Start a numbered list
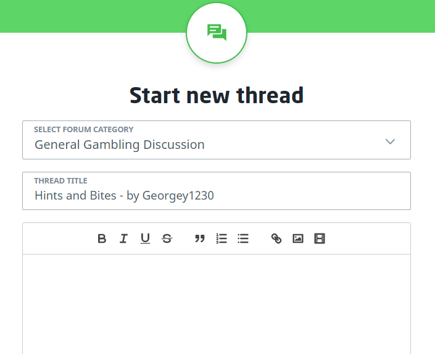Viewport: 435px width, 354px height. [x=222, y=238]
